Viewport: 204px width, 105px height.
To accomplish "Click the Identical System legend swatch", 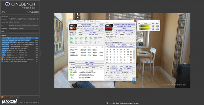I will point(11,97).
